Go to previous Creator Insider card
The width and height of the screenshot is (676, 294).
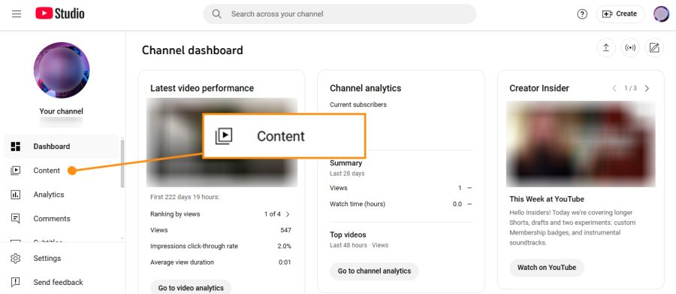pos(614,88)
